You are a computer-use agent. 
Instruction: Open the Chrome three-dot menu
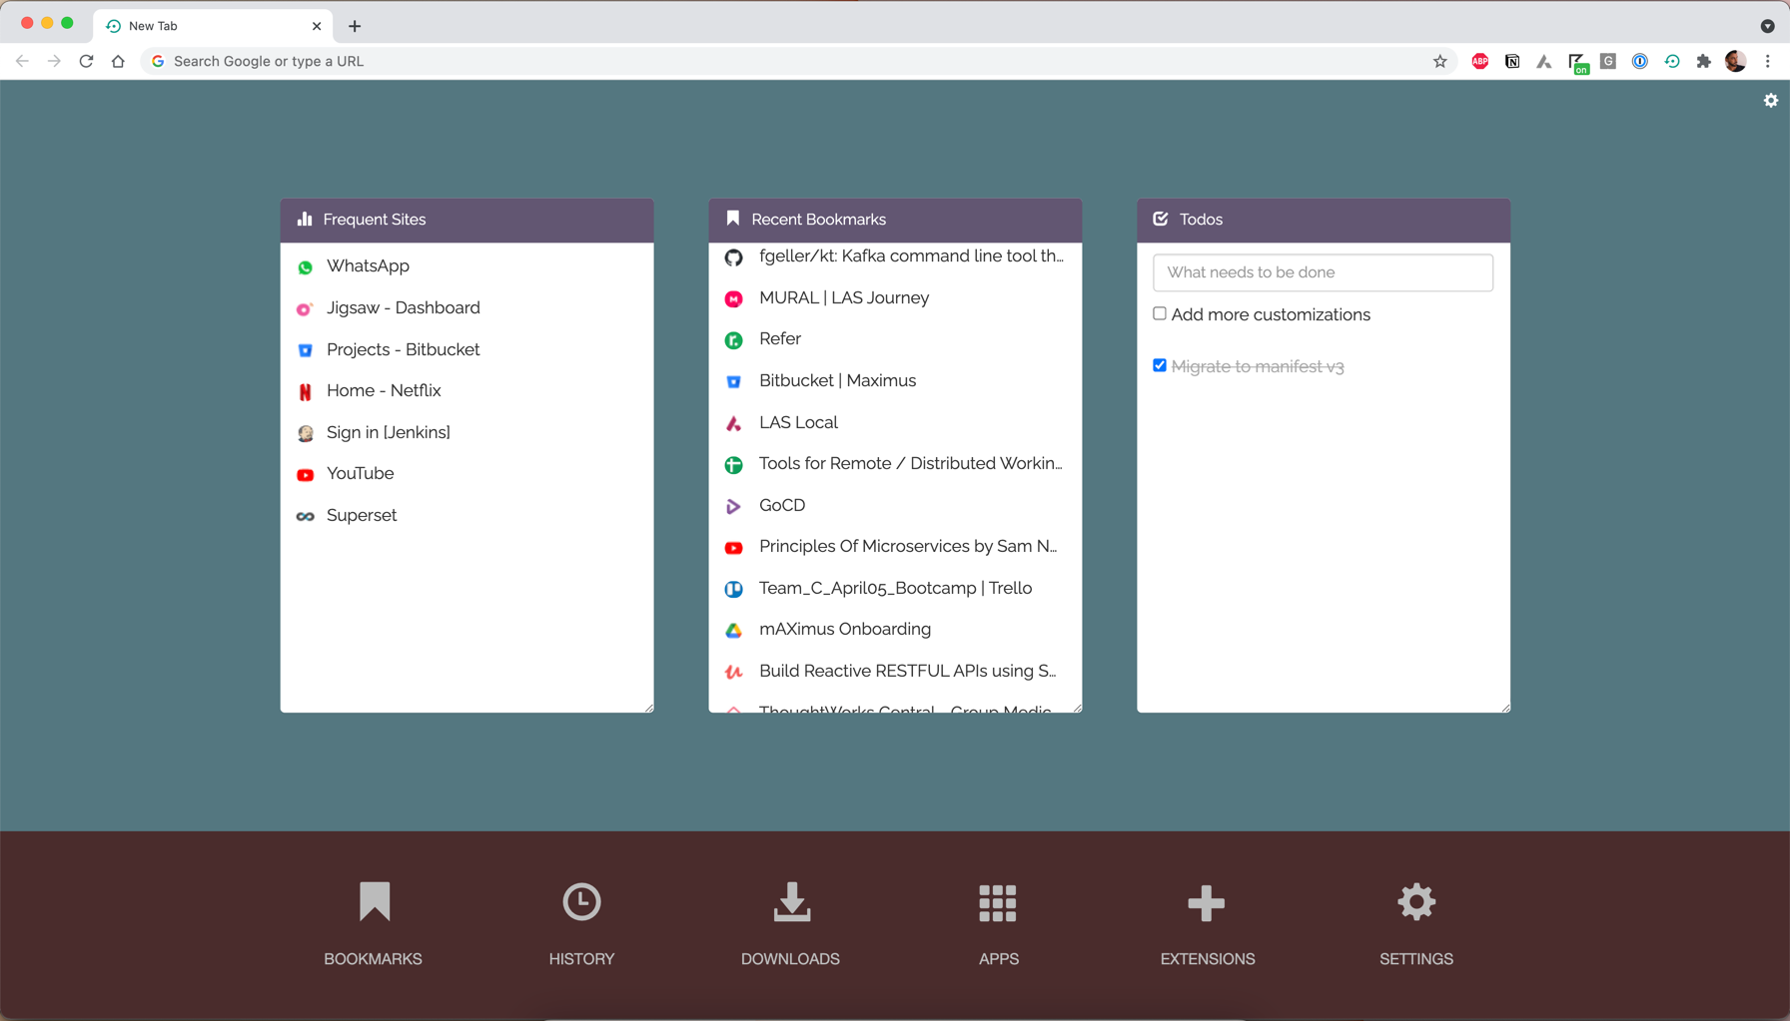tap(1768, 62)
